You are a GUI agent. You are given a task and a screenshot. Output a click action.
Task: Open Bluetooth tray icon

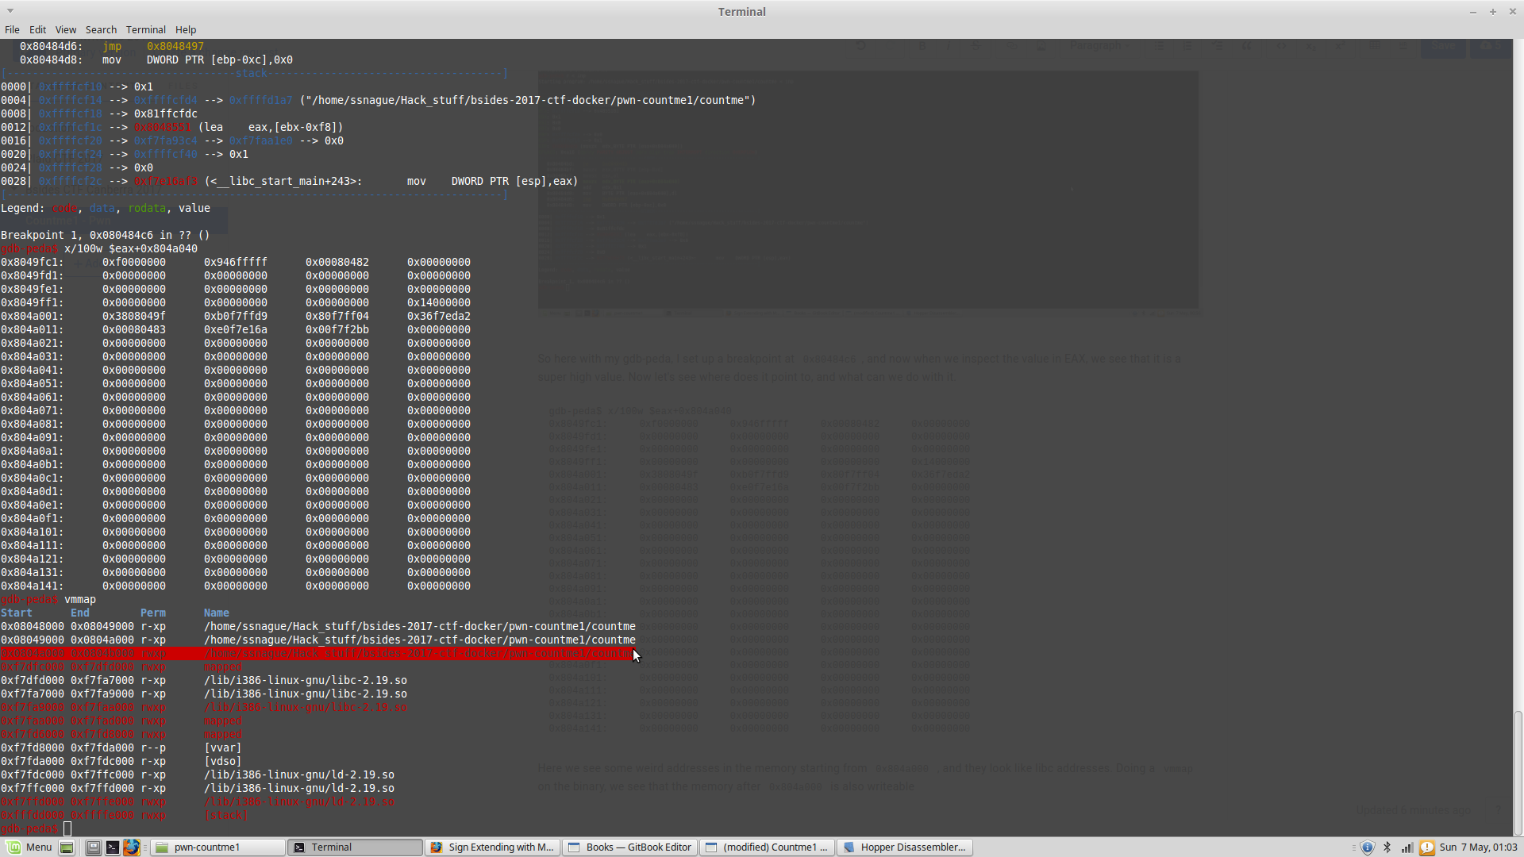1387,847
